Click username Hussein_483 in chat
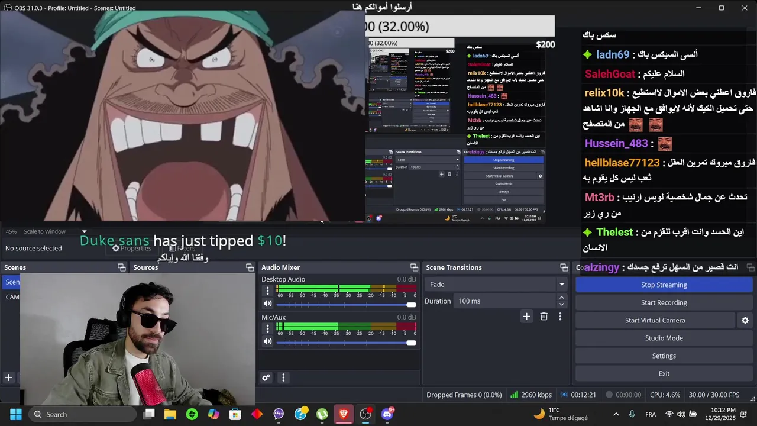Viewport: 757px width, 426px height. pyautogui.click(x=616, y=144)
